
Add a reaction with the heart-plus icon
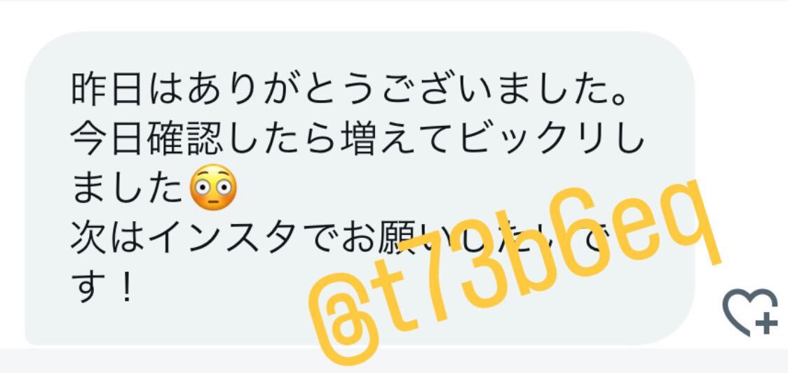coord(749,311)
